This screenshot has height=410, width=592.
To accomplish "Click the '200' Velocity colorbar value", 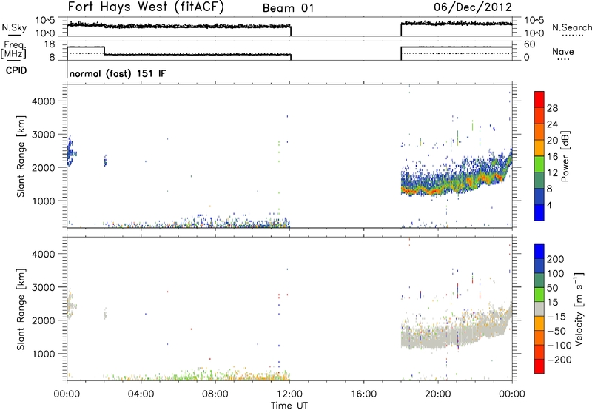I will pyautogui.click(x=556, y=259).
